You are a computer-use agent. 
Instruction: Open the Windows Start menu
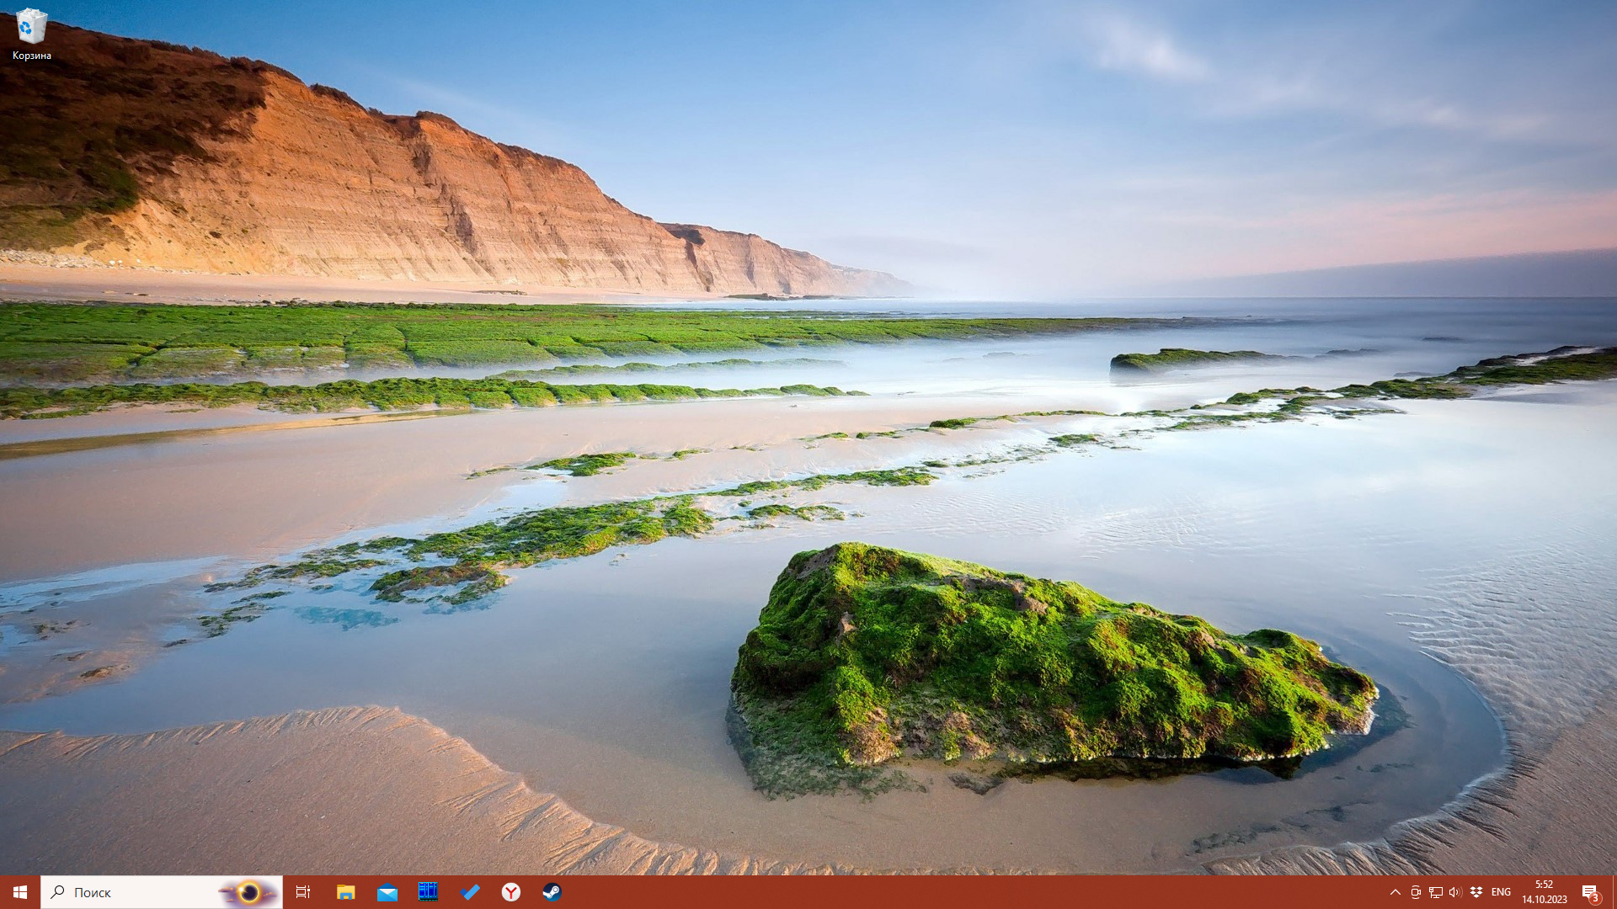point(20,892)
